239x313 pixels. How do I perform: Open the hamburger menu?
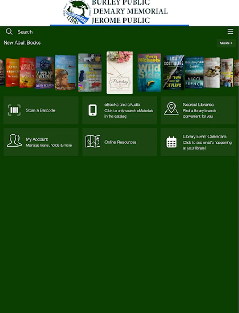[x=230, y=31]
